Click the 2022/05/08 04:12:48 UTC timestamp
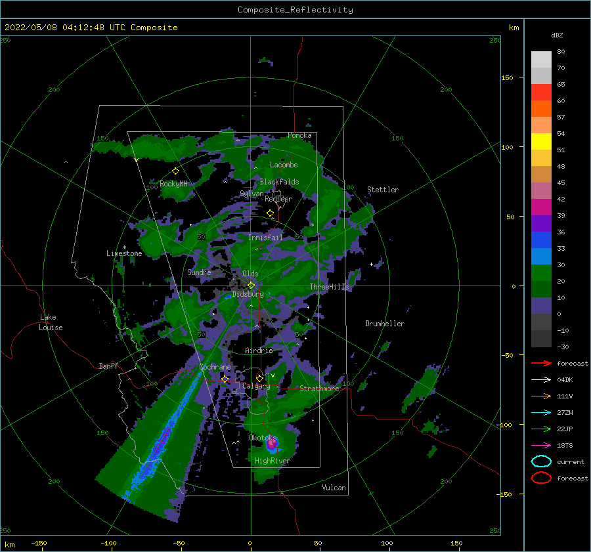This screenshot has height=552, width=591. [91, 28]
